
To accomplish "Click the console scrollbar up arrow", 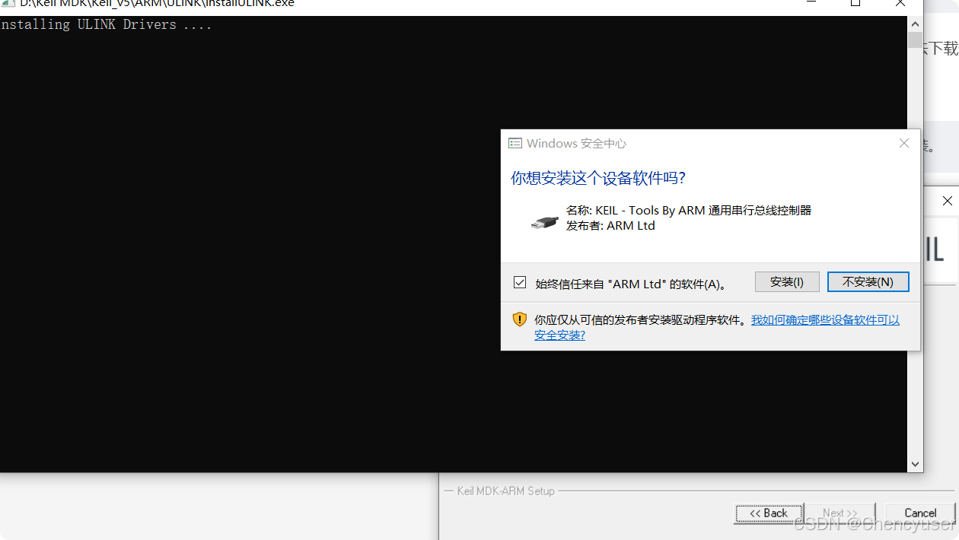I will (x=915, y=24).
